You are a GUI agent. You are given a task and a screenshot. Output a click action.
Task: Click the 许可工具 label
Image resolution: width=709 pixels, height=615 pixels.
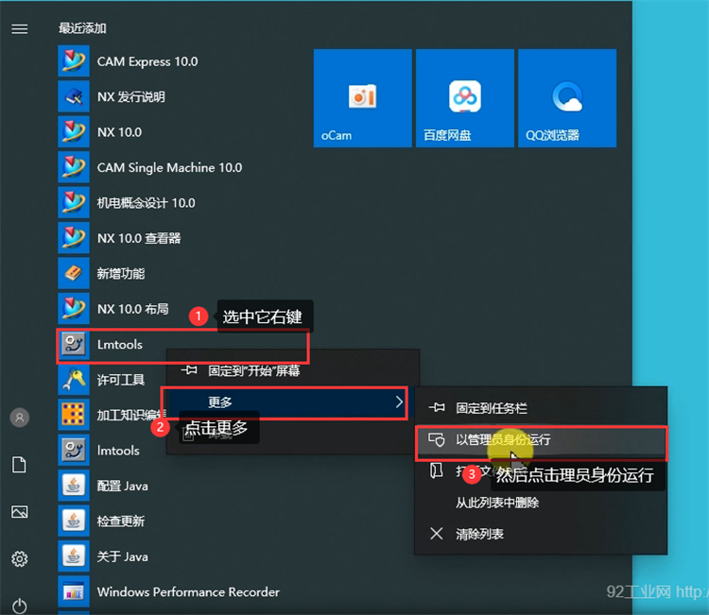pyautogui.click(x=121, y=380)
